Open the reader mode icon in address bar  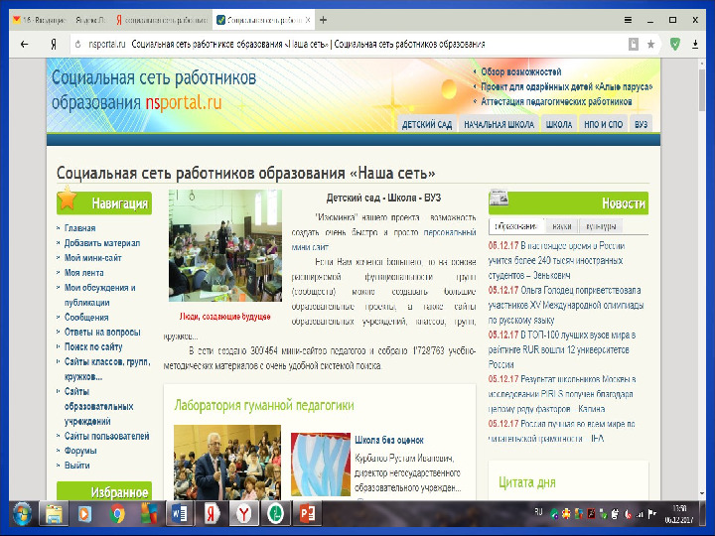[634, 45]
